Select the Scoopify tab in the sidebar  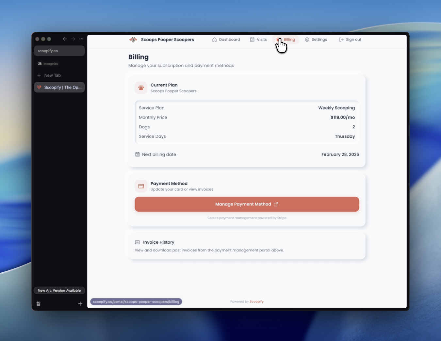(59, 88)
